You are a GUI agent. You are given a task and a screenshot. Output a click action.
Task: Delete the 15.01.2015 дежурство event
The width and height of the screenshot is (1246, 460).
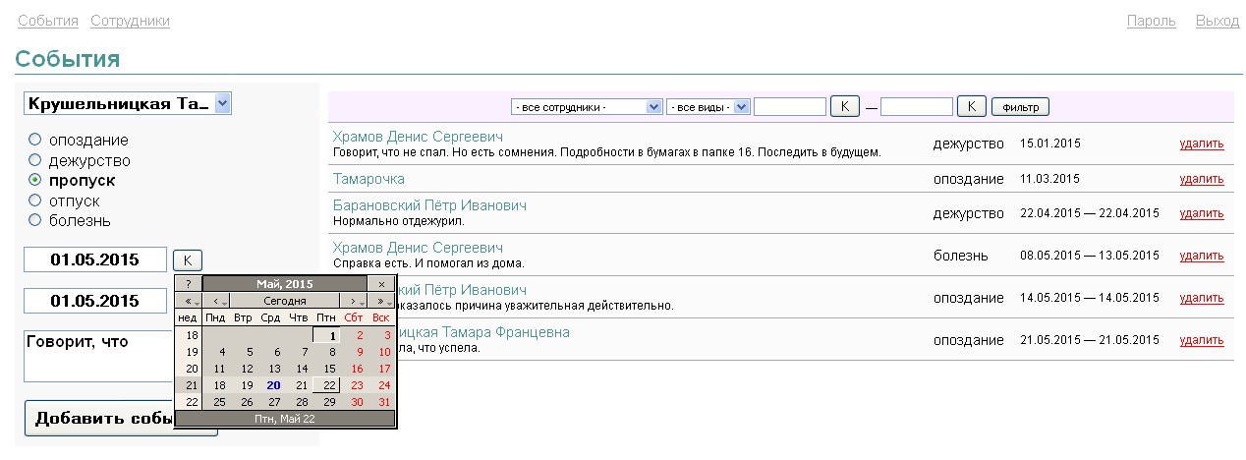tap(1202, 144)
